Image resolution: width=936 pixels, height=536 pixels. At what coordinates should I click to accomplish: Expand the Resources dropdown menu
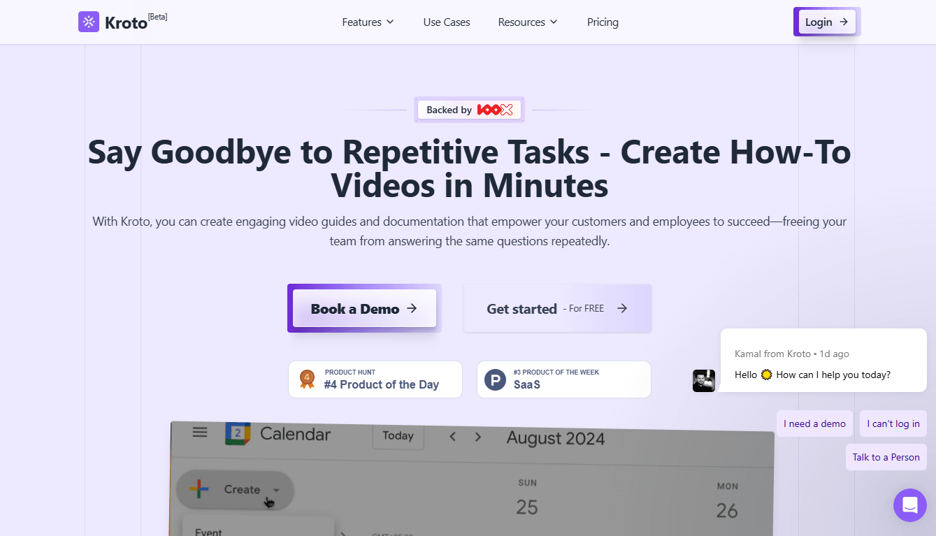(x=528, y=22)
